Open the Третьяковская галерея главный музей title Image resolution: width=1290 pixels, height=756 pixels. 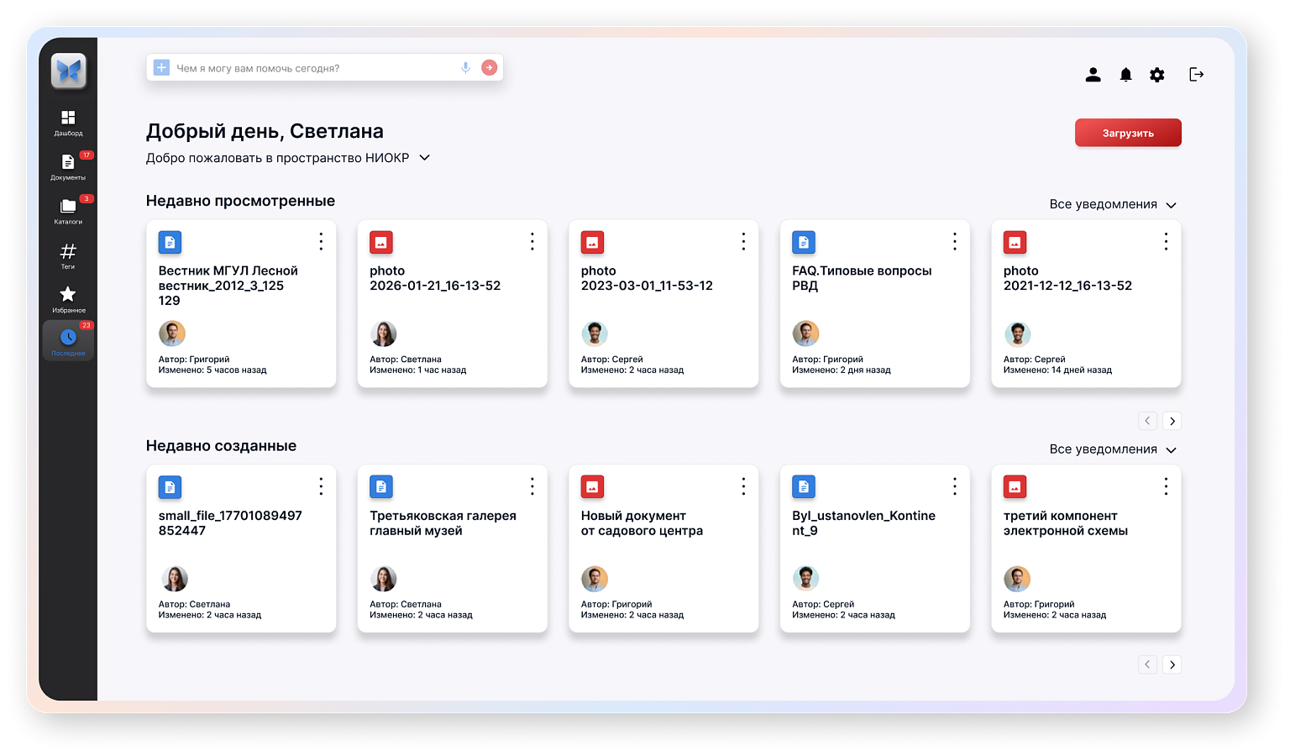coord(443,523)
